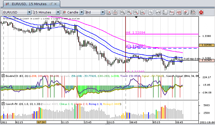Add a vertical time marker

[x=165, y=12]
